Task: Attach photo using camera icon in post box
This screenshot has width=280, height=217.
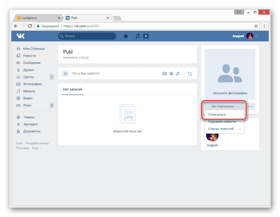Action: pyautogui.click(x=164, y=73)
